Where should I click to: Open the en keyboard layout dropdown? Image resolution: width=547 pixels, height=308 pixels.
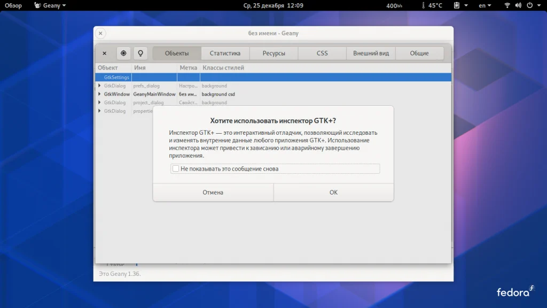[485, 5]
